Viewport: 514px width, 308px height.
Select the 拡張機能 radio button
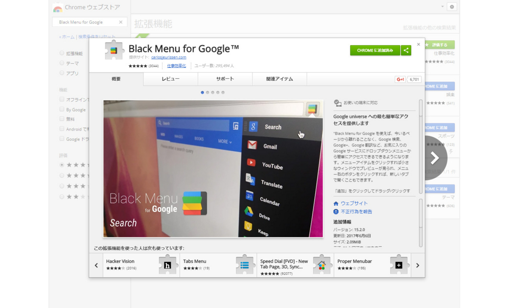pos(62,53)
